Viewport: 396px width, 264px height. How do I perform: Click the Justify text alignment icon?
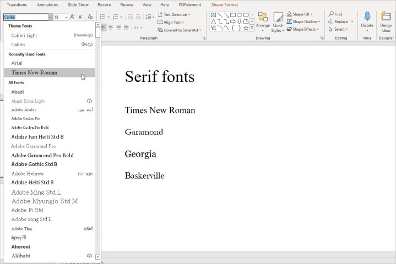click(126, 27)
